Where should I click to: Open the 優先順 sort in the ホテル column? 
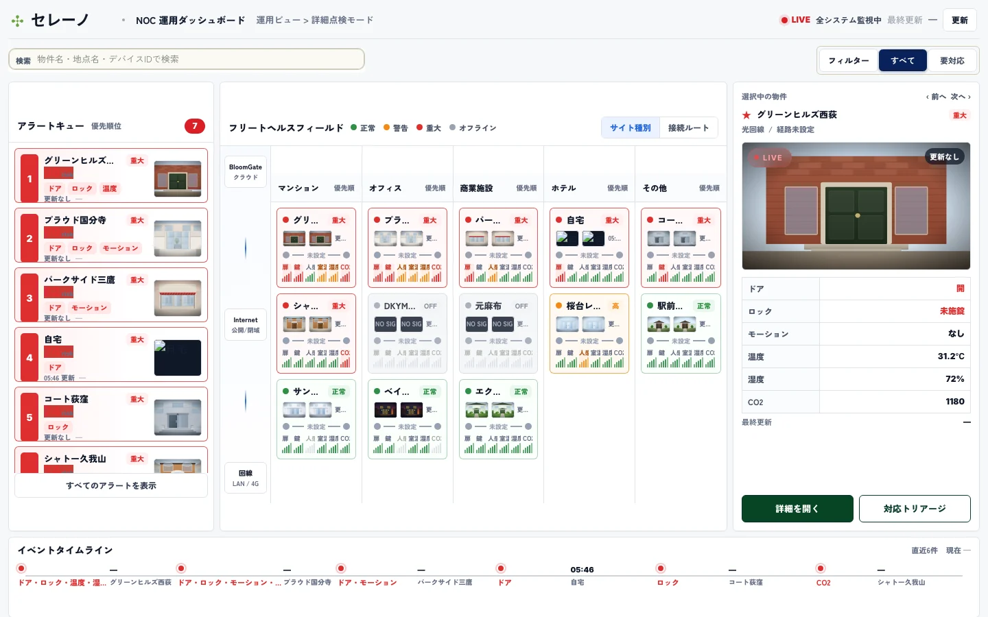(617, 188)
